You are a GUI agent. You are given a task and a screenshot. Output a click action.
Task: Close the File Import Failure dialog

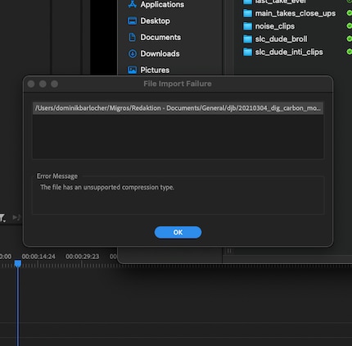coord(31,84)
